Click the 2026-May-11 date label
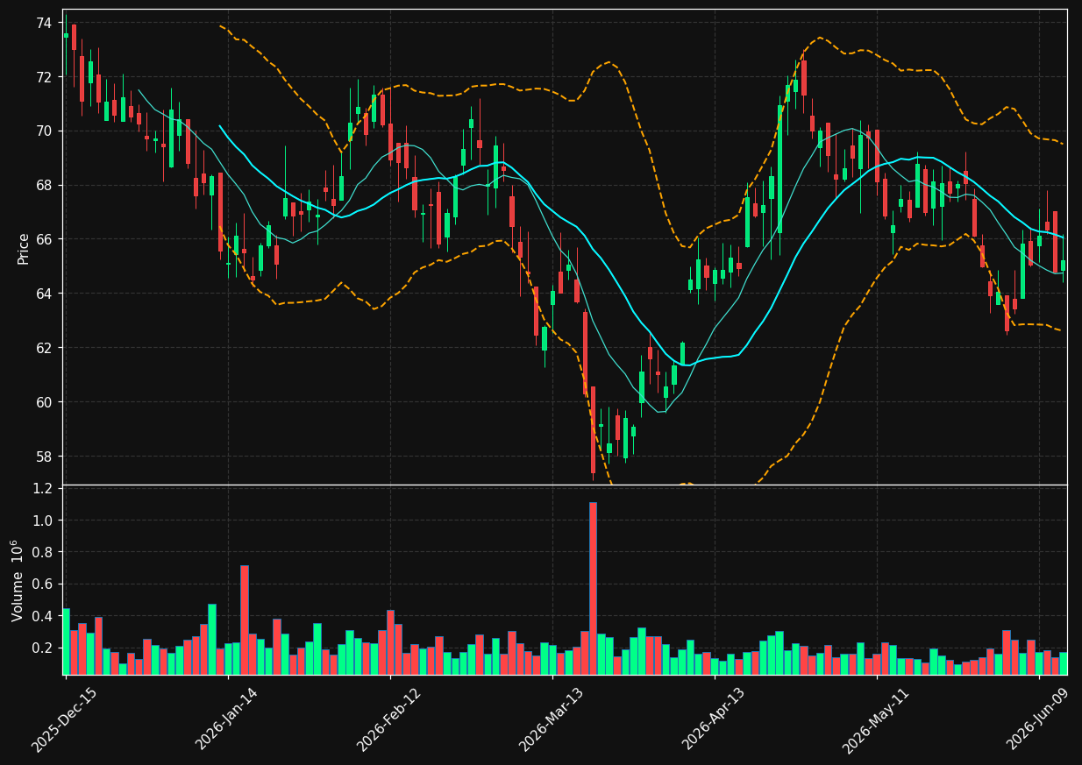1082x765 pixels. pyautogui.click(x=876, y=719)
